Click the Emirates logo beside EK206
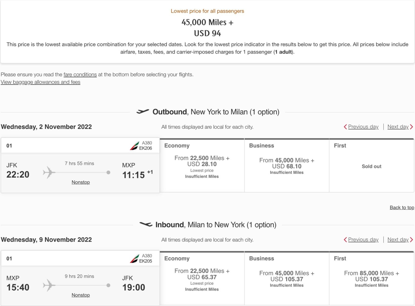Screen dimensions: 415x306 click(x=134, y=146)
